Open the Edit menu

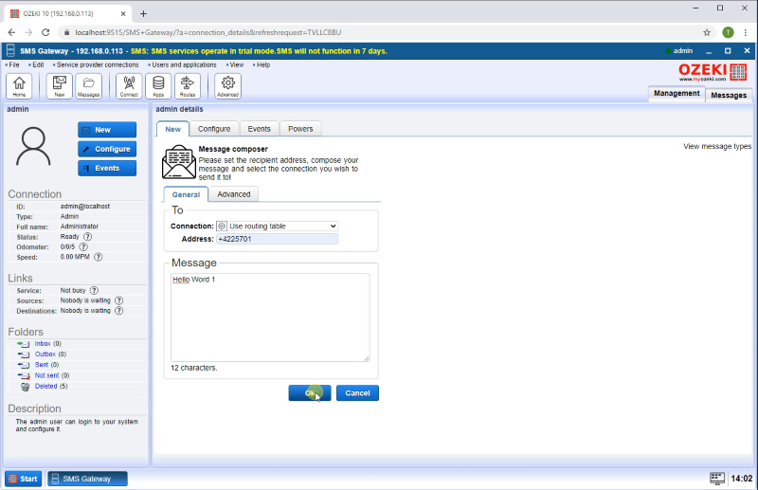pyautogui.click(x=38, y=64)
